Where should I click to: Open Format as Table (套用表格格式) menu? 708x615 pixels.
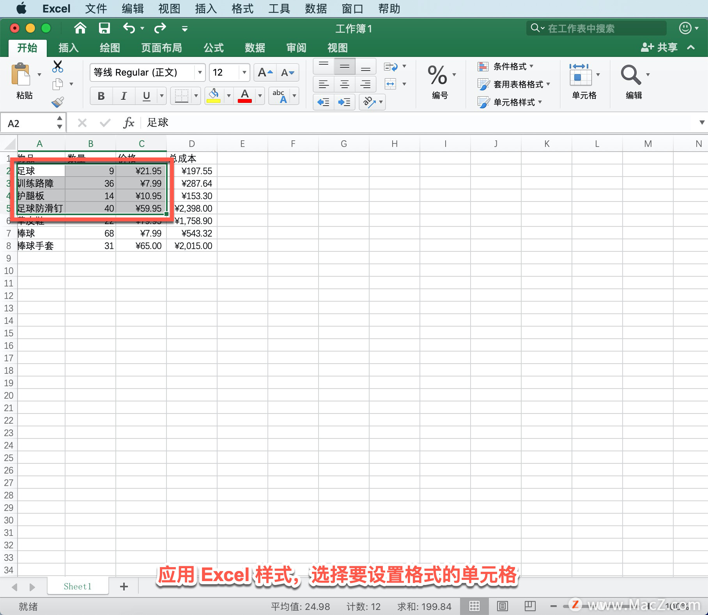(514, 85)
